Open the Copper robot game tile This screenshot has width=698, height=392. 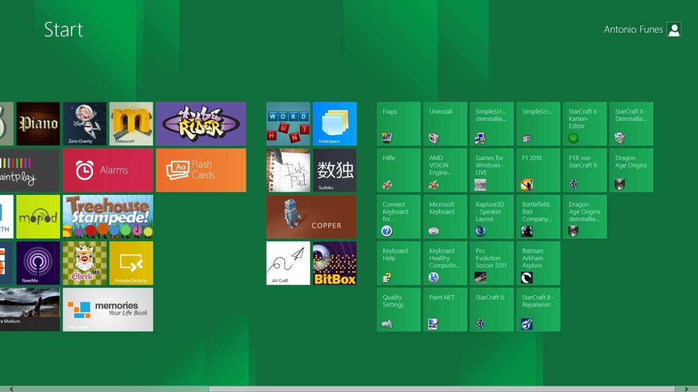pos(311,217)
